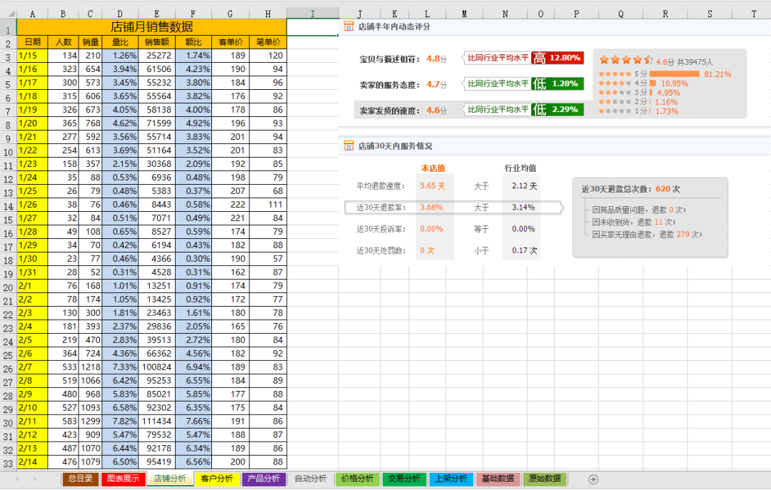Select the date cell 2/14
The image size is (771, 490).
(x=32, y=462)
